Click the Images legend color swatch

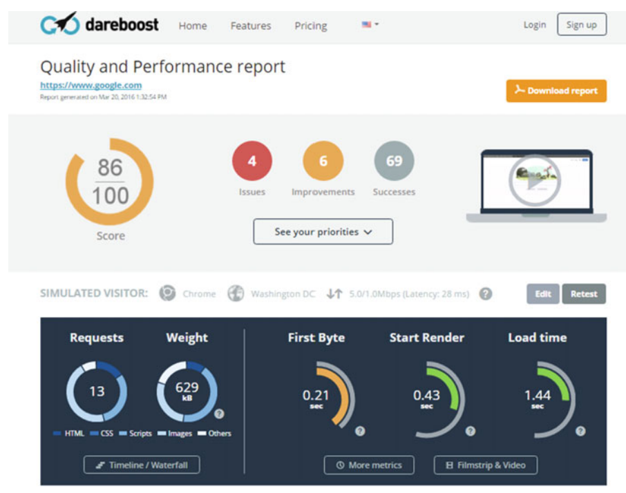(162, 433)
